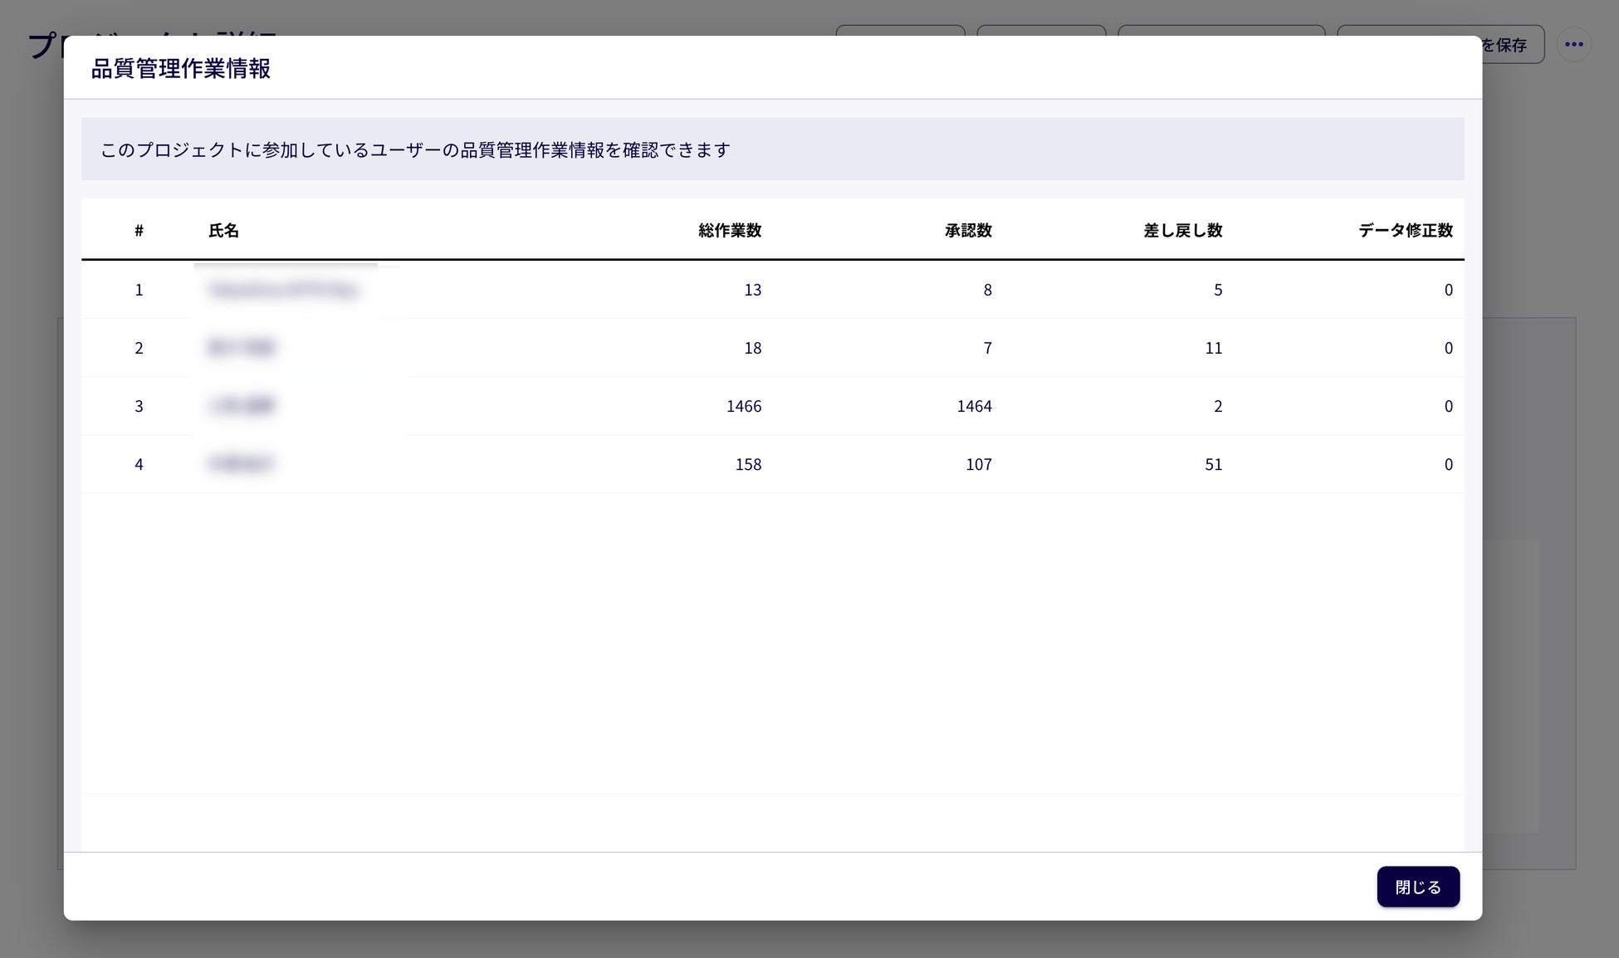Click the 閉じる button

click(1417, 887)
